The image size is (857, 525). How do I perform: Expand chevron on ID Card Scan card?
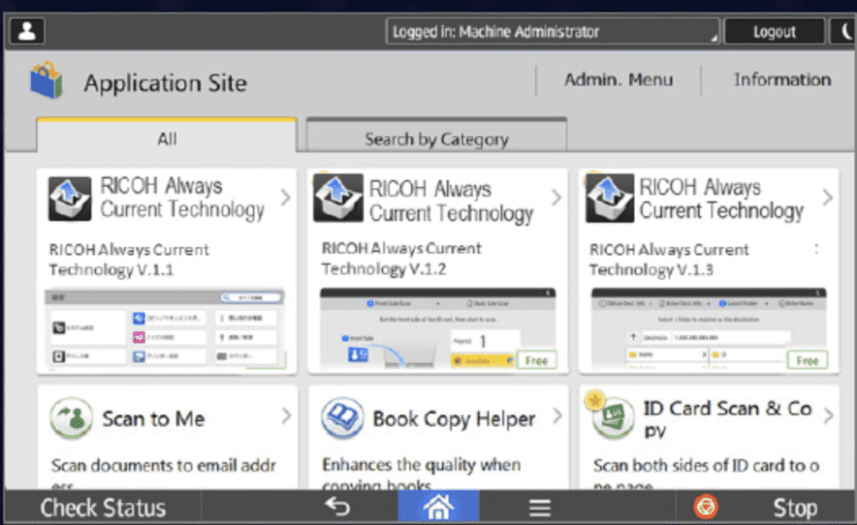point(829,416)
